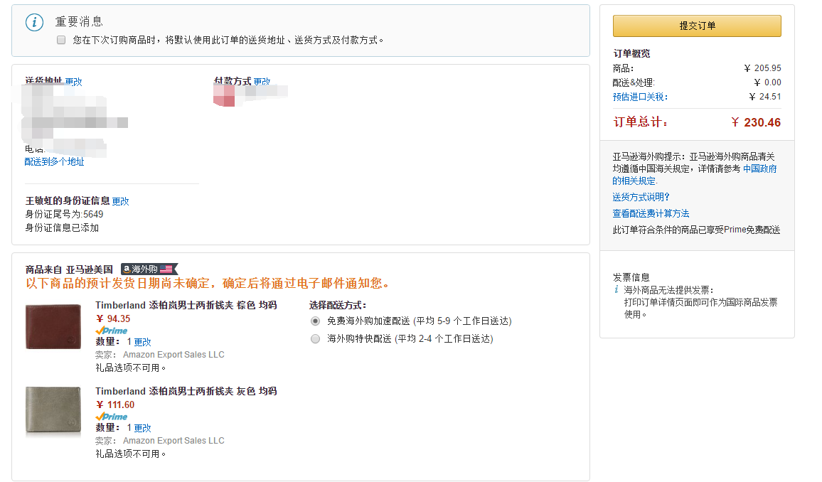The height and width of the screenshot is (482, 822).
Task: Change quantity of the gray Timberland wallet
Action: click(x=143, y=428)
